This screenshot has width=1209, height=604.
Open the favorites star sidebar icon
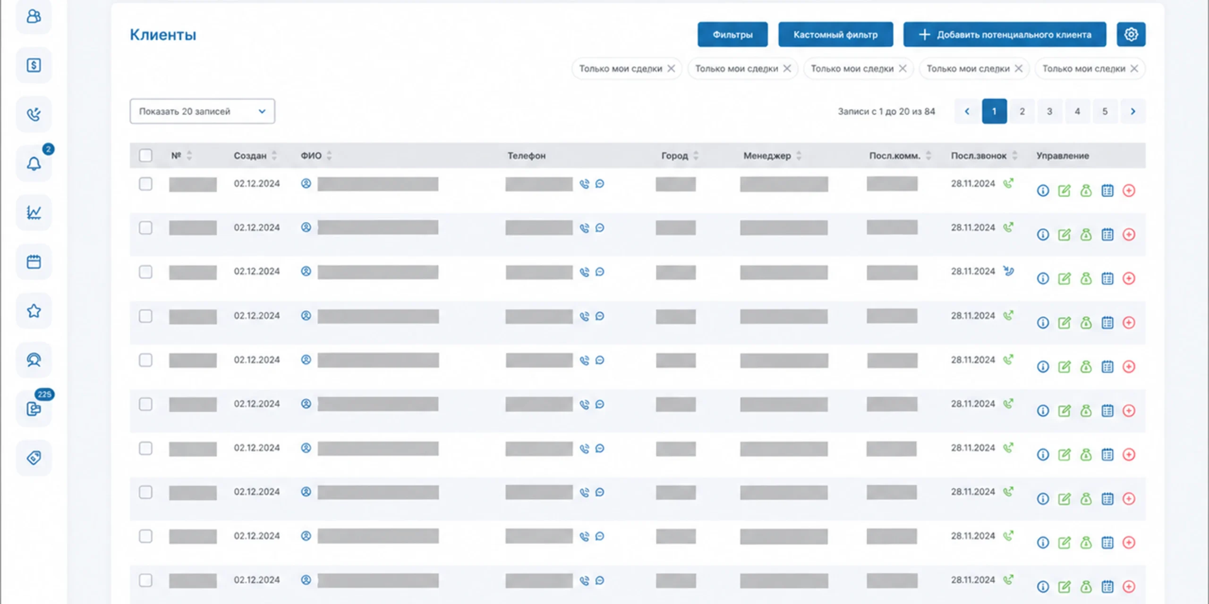(34, 311)
